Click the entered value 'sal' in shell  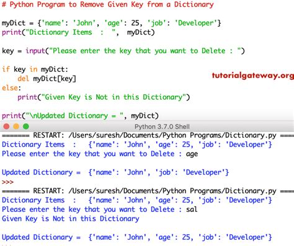[x=192, y=209]
